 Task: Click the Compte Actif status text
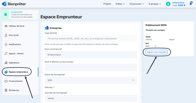coord(17,12)
